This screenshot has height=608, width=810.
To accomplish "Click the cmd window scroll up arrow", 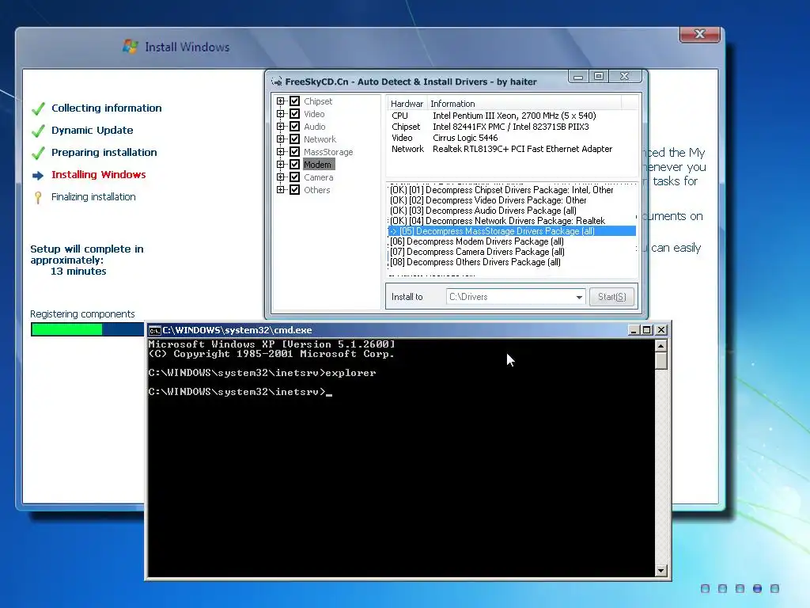I will click(660, 345).
